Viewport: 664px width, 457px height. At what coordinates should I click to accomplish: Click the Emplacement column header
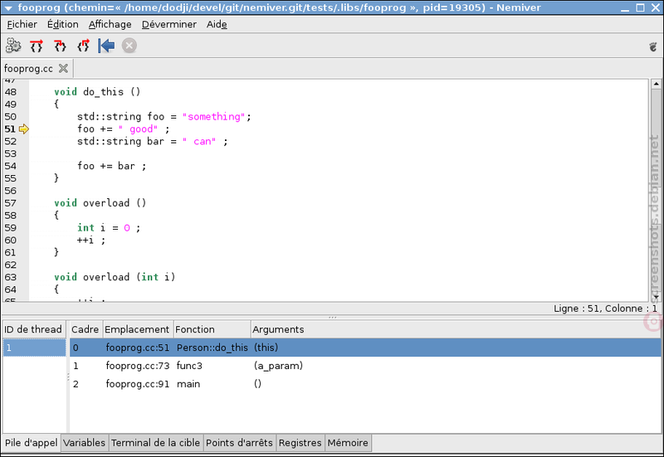(x=137, y=329)
